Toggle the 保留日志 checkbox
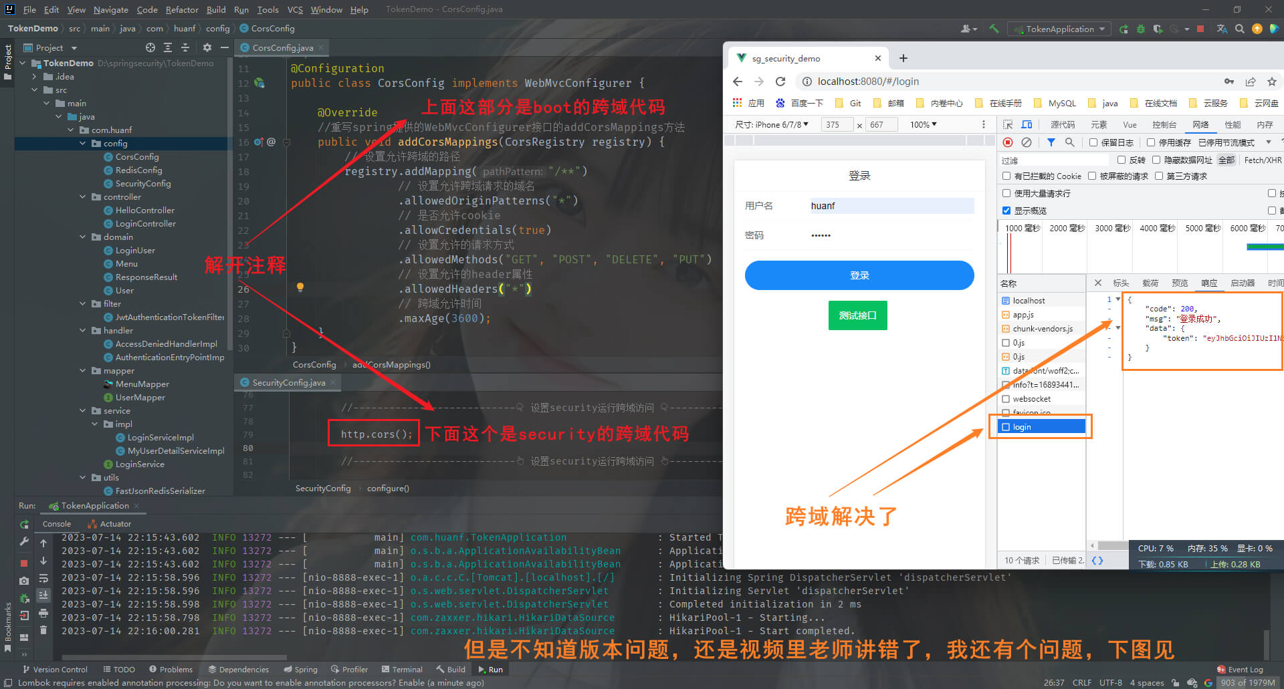 click(x=1093, y=142)
